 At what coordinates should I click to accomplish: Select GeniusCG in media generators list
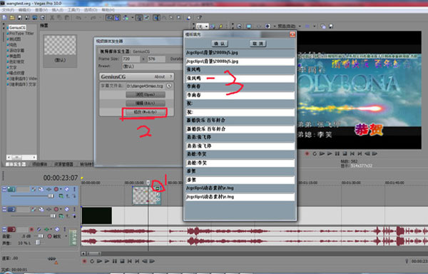(17, 28)
